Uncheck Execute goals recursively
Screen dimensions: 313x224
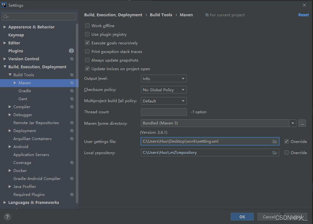[x=87, y=43]
